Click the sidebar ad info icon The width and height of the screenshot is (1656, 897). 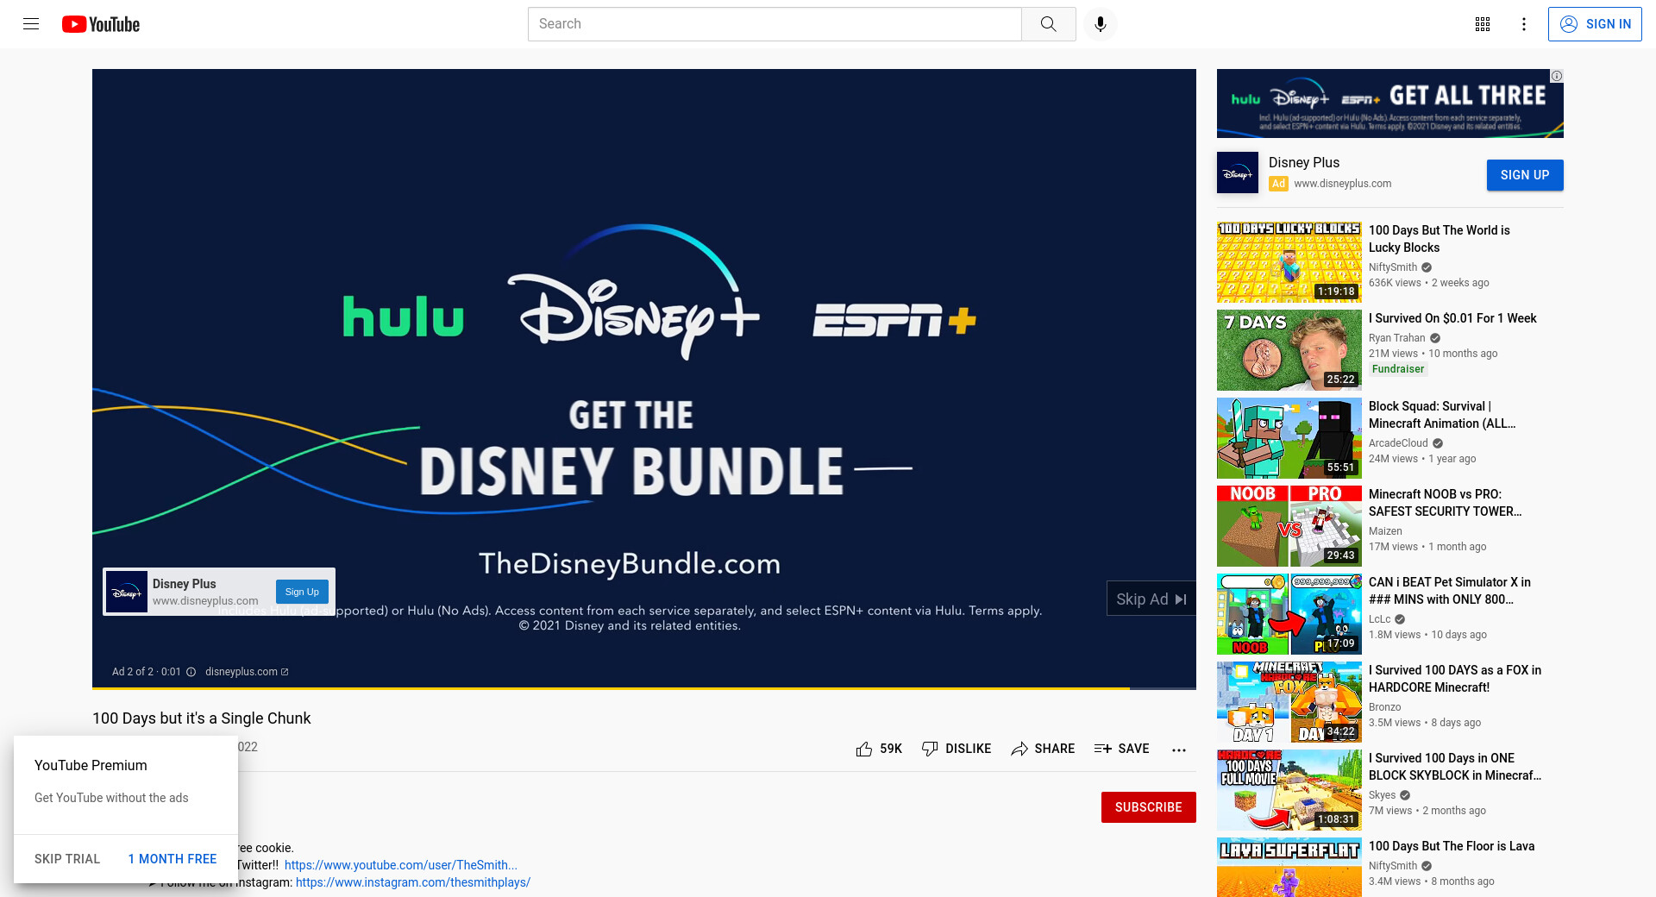pos(1557,76)
